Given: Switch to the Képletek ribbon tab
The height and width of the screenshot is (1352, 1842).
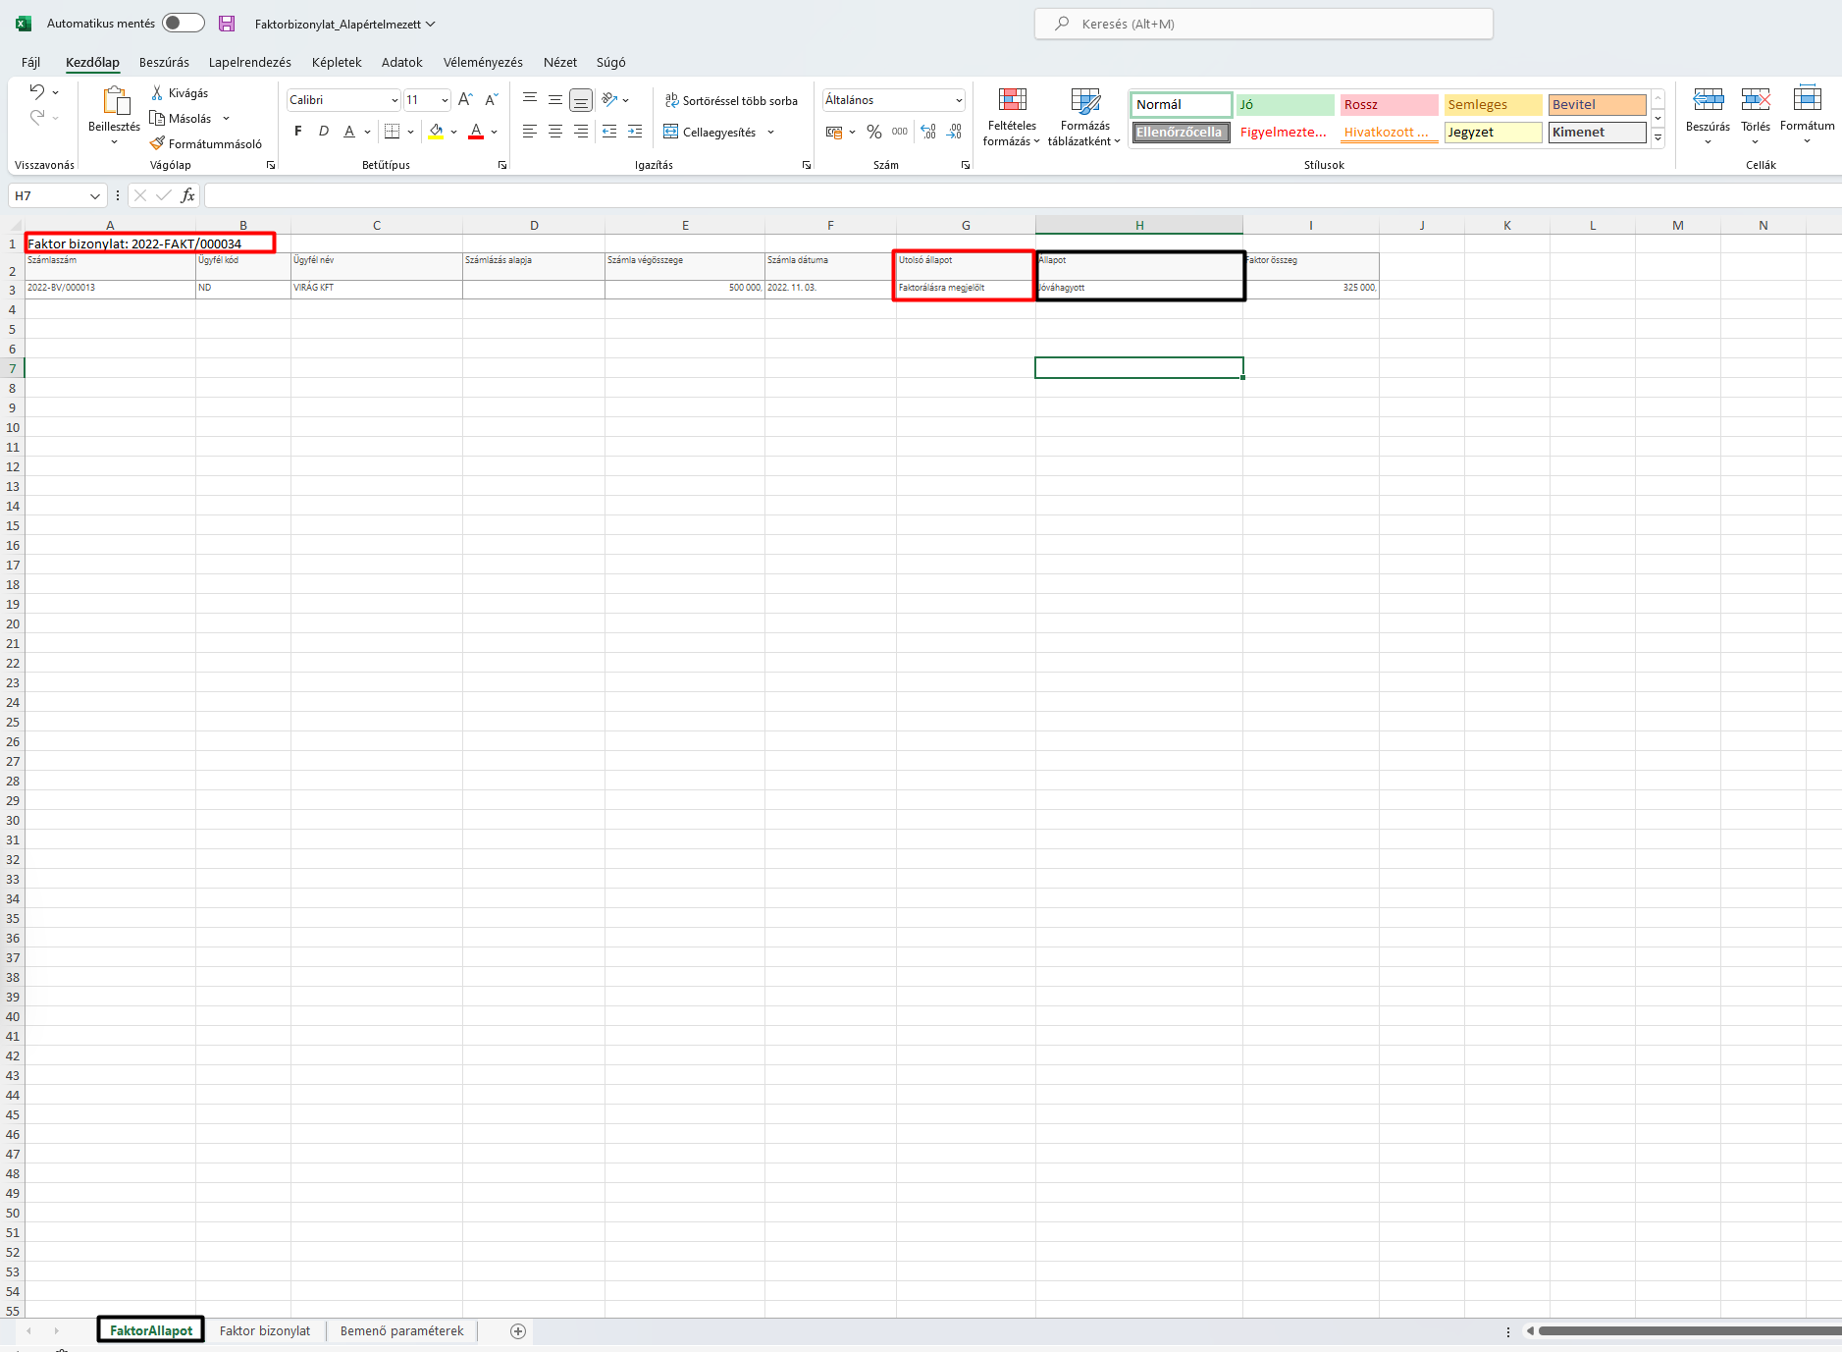Looking at the screenshot, I should tap(337, 62).
